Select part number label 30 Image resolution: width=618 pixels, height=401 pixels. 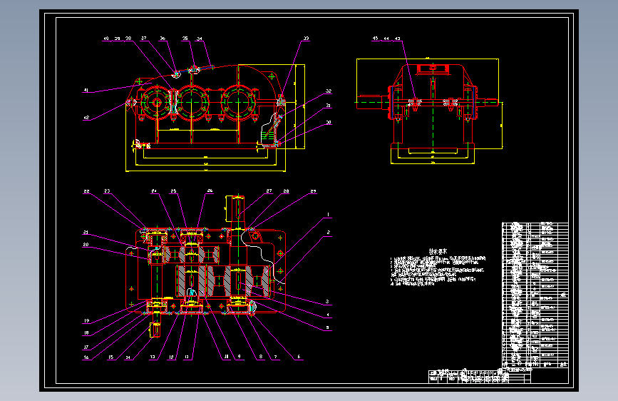tap(329, 123)
